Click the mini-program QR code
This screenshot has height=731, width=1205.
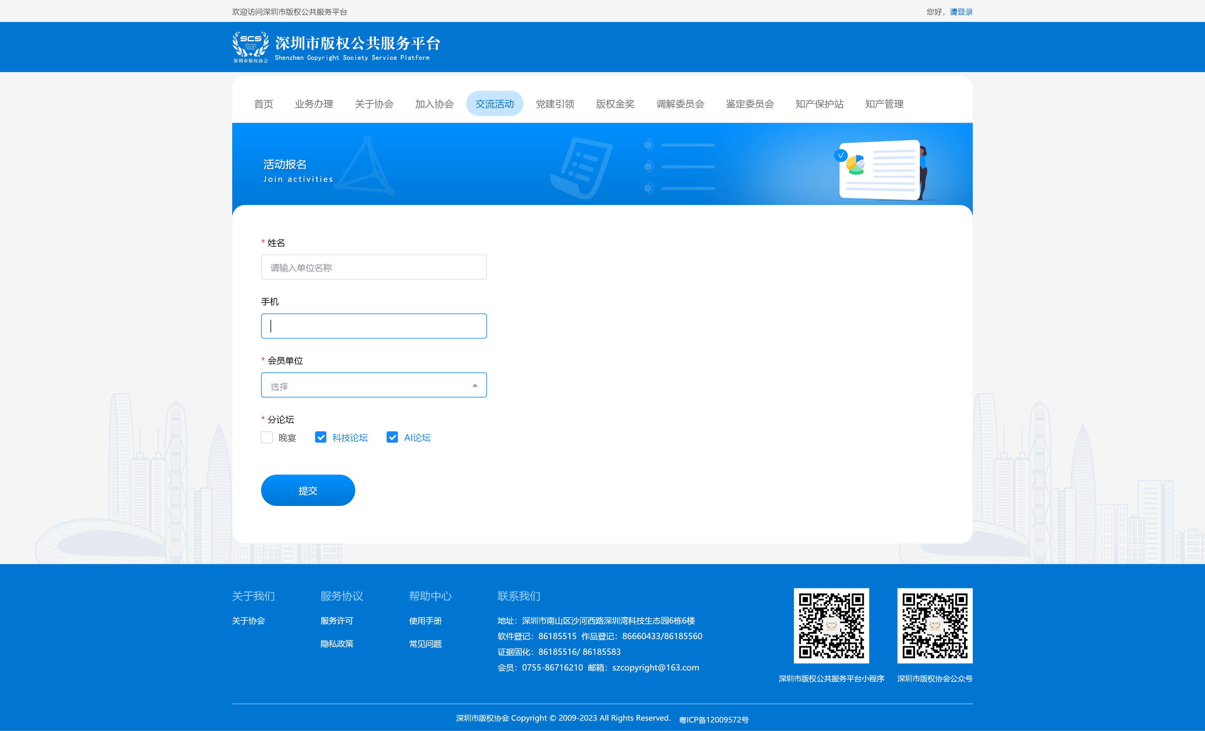coord(831,625)
